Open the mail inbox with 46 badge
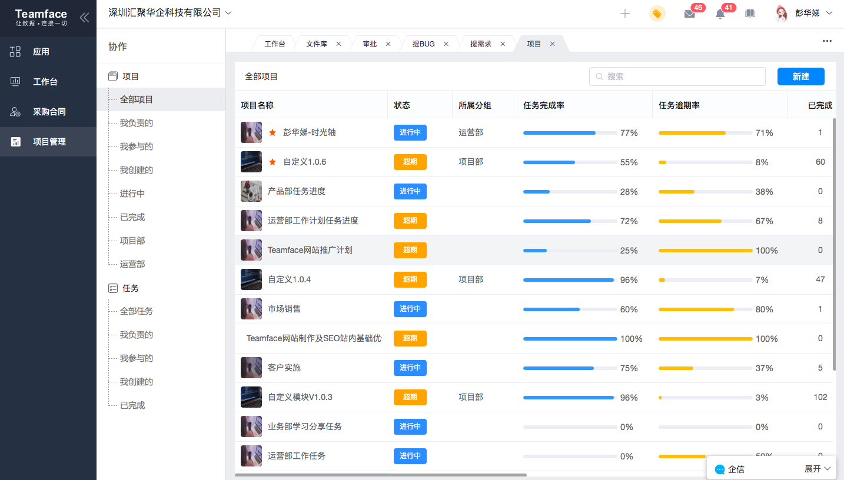This screenshot has width=844, height=480. (x=690, y=14)
